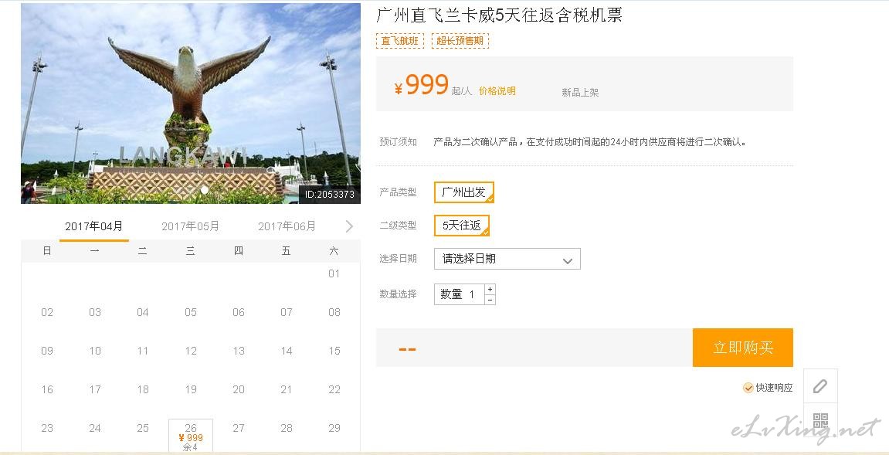The height and width of the screenshot is (455, 889).
Task: Pick April 26 date with ¥999 price
Action: point(191,436)
